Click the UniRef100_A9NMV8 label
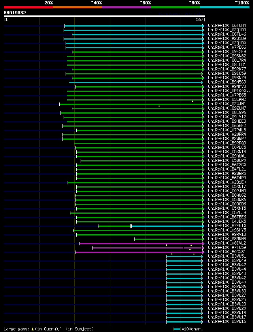253x332 pixels. (227, 87)
